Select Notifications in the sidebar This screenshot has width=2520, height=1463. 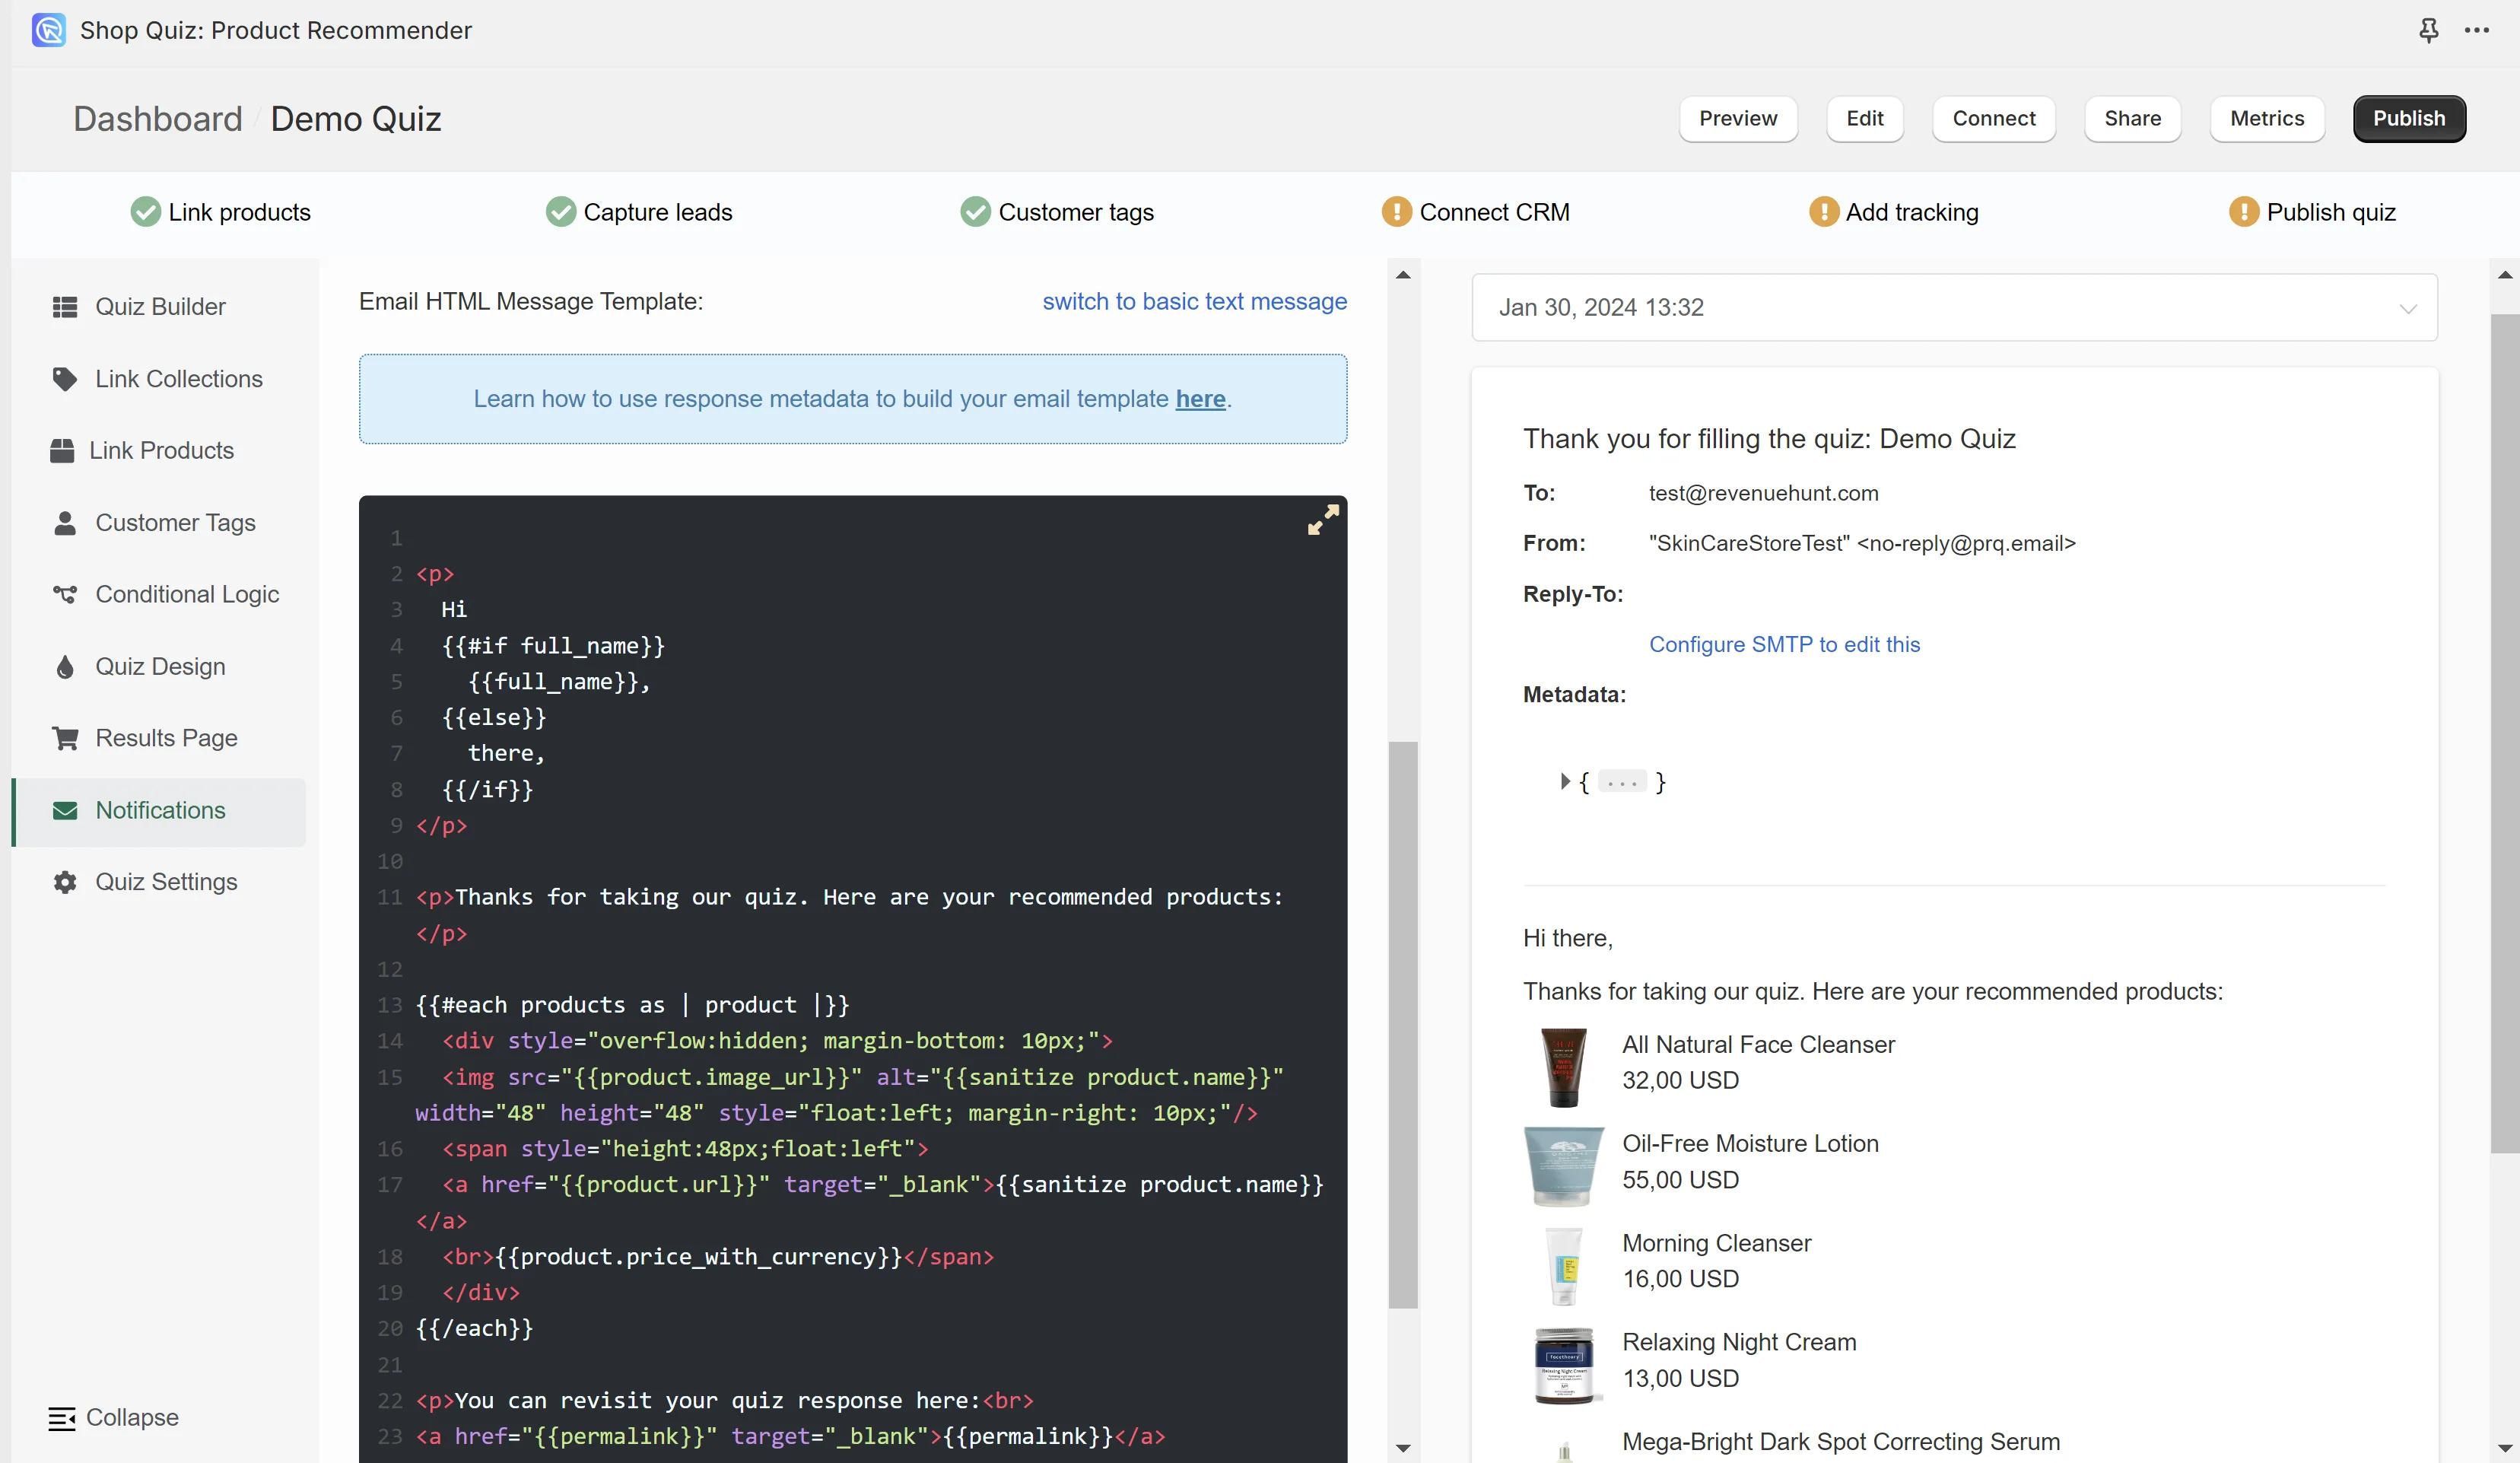pyautogui.click(x=160, y=811)
